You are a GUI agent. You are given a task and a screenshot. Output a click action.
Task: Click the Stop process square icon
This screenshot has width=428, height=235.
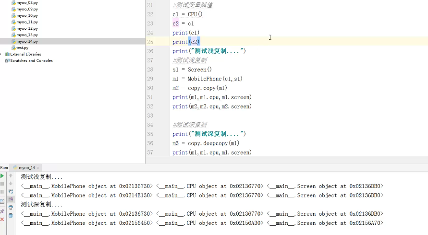tap(2, 184)
